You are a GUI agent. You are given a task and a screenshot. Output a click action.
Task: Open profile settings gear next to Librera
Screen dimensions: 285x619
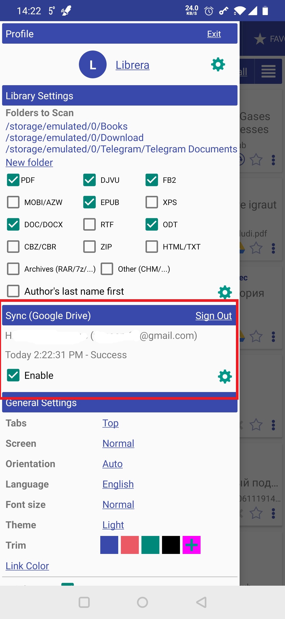pyautogui.click(x=218, y=65)
